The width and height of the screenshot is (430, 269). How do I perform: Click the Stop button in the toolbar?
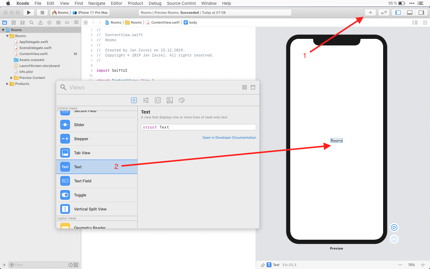42,13
